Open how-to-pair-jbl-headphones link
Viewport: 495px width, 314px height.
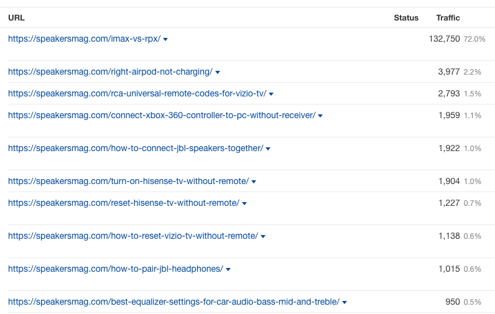[x=116, y=269]
